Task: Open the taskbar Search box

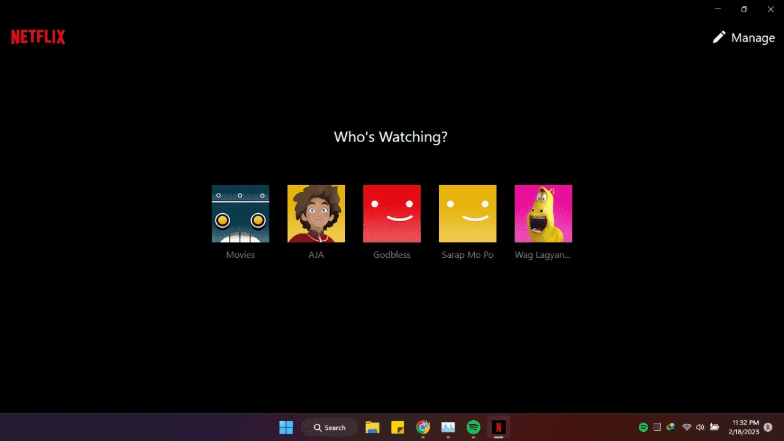Action: (x=330, y=428)
